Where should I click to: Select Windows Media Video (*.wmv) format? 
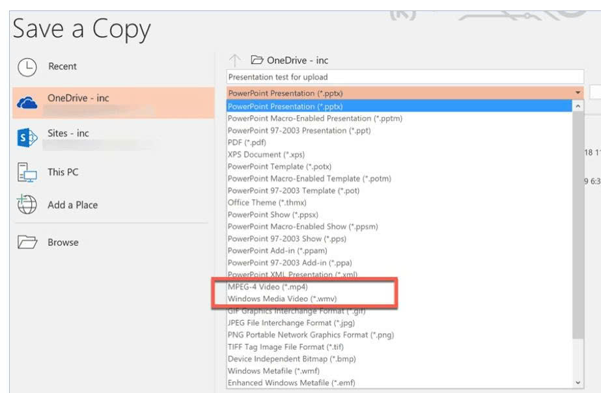pos(282,299)
